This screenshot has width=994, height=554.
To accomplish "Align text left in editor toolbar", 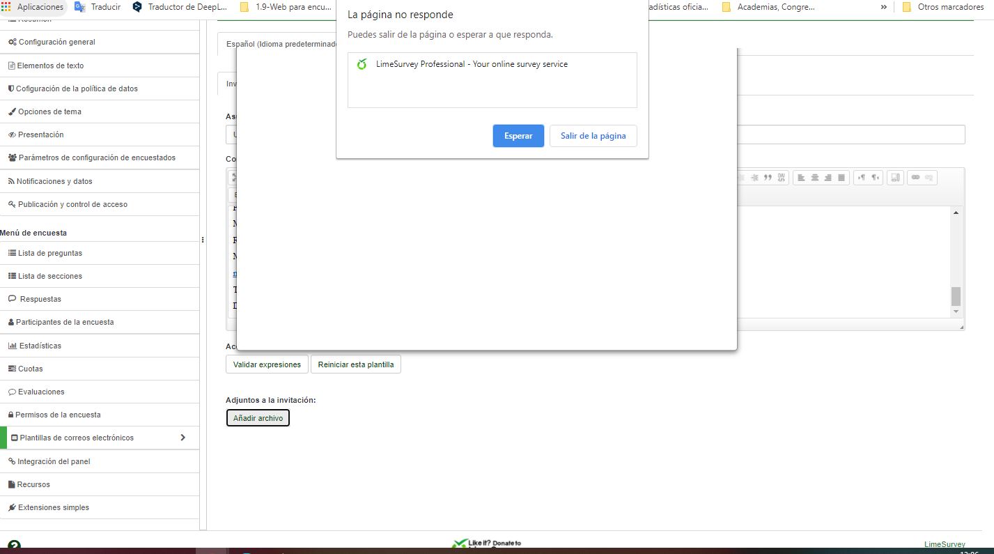I will click(801, 178).
